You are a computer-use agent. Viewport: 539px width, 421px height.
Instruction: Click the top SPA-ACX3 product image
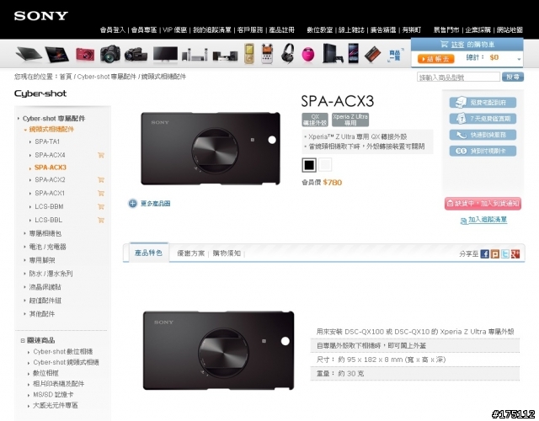(x=211, y=148)
